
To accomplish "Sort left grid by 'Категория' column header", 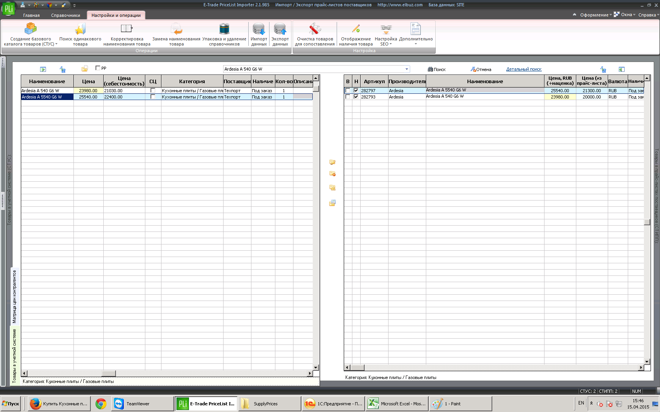I will pyautogui.click(x=192, y=81).
